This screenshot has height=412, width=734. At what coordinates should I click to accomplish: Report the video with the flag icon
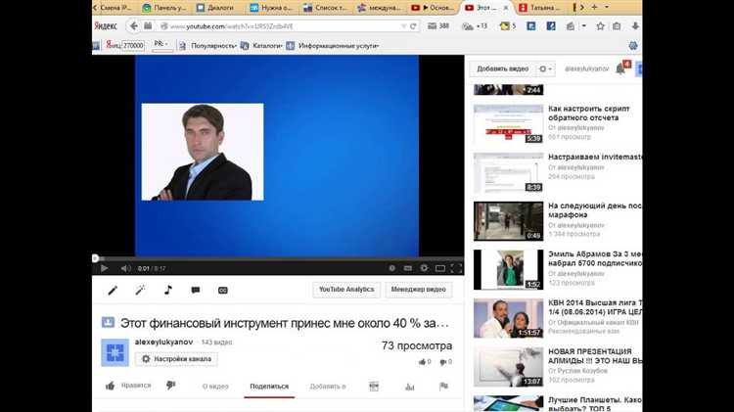click(443, 387)
